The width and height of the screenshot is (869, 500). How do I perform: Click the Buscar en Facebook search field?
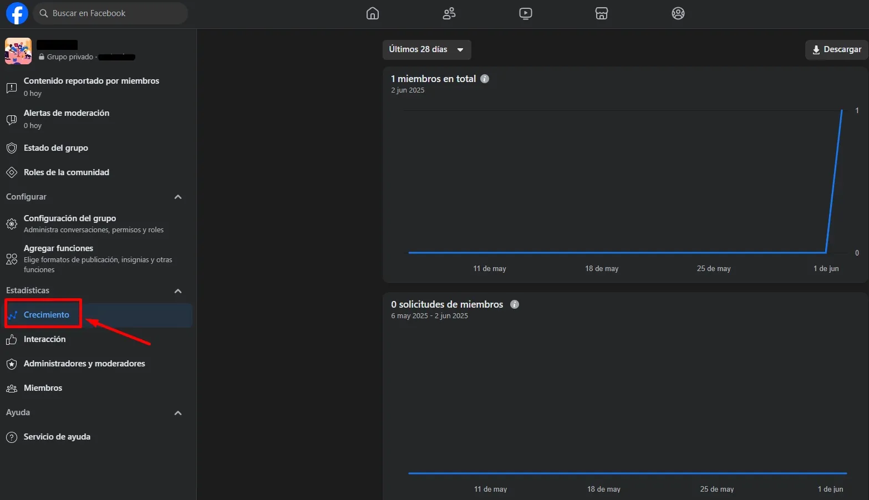point(111,13)
